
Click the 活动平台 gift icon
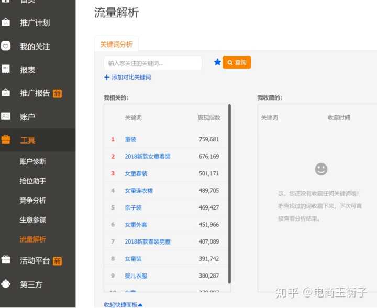(x=6, y=260)
